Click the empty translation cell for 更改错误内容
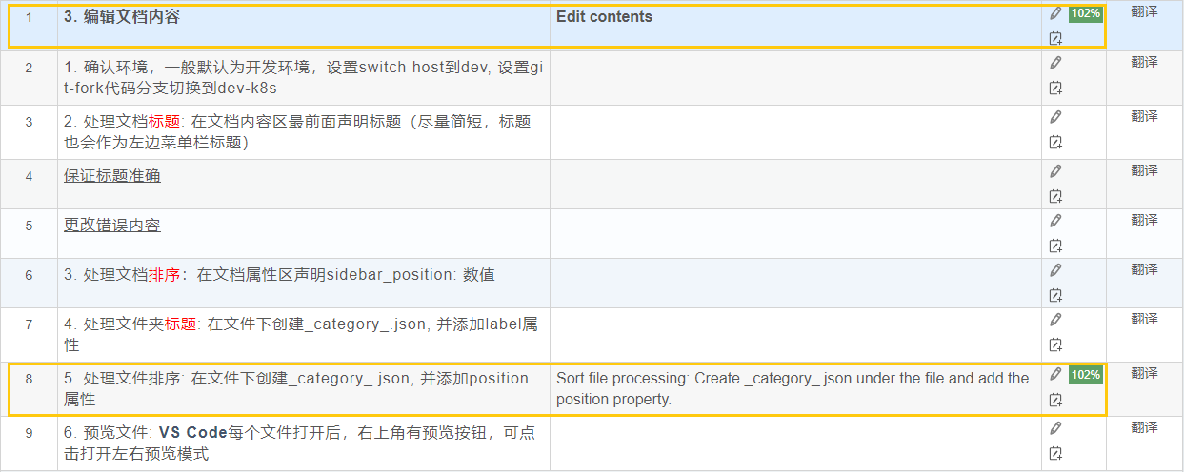 coord(795,234)
